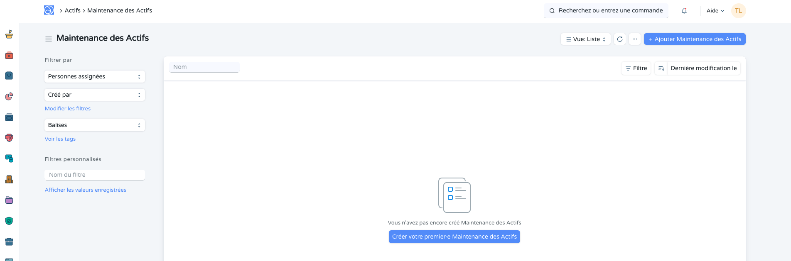The width and height of the screenshot is (791, 261).
Task: Click the sort direction toggle icon
Action: point(661,68)
